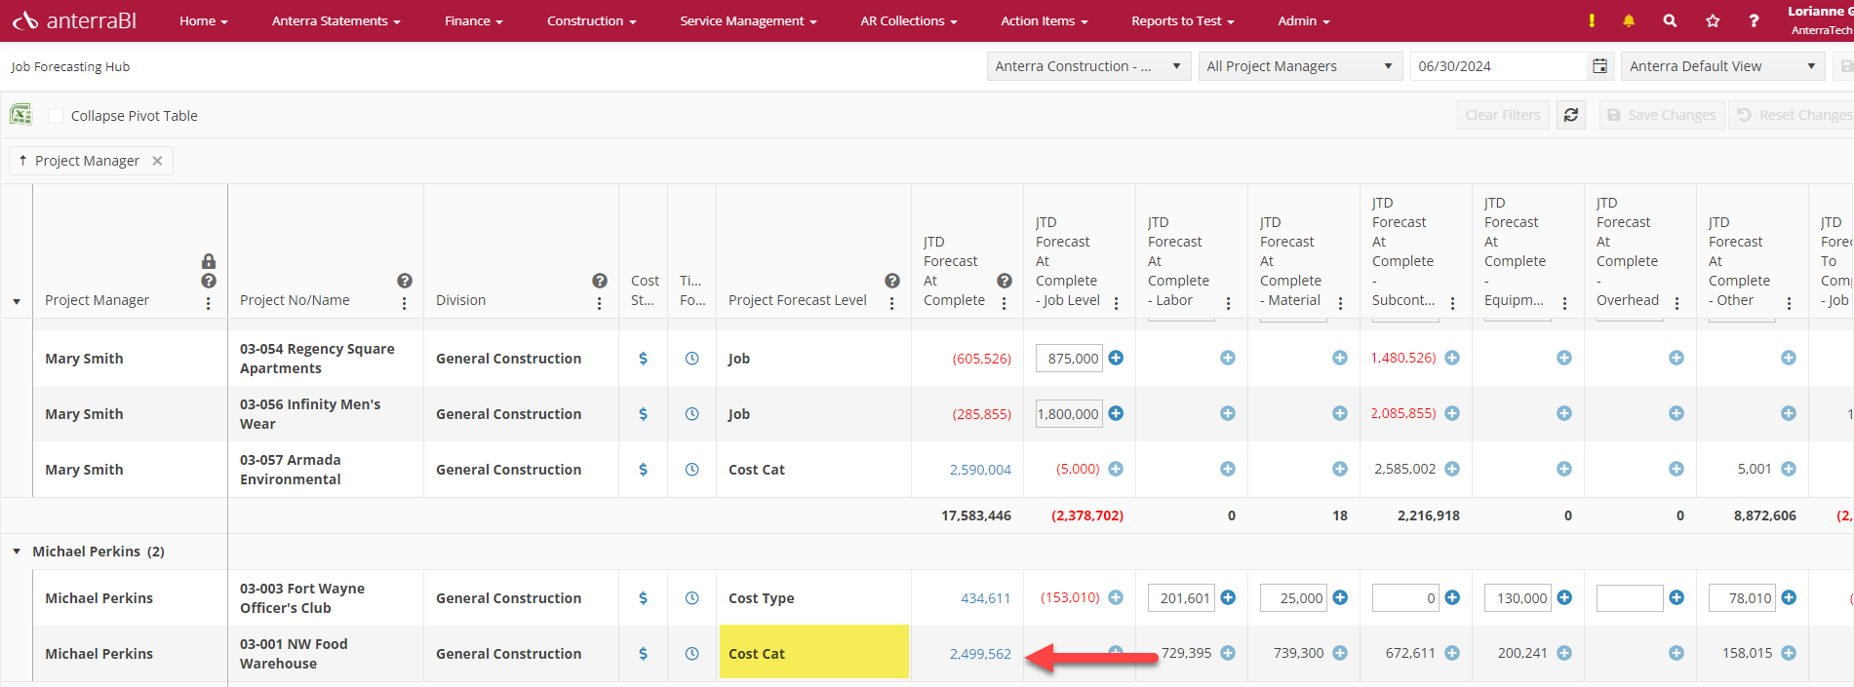Open the alert exclamation icon in the header

tap(1592, 20)
